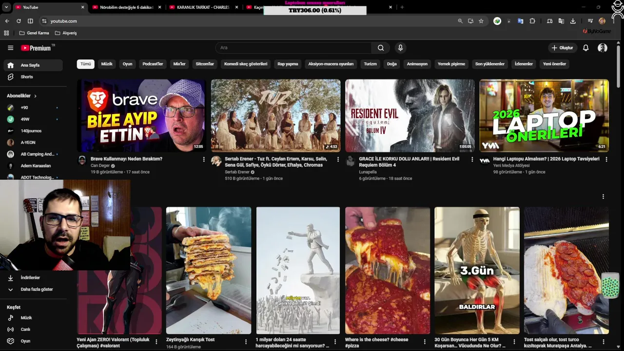Open media controls music-list icon
Image resolution: width=624 pixels, height=351 pixels.
[590, 21]
